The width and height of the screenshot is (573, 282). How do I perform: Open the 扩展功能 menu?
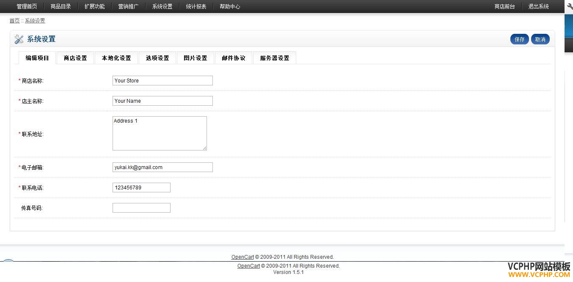(94, 6)
